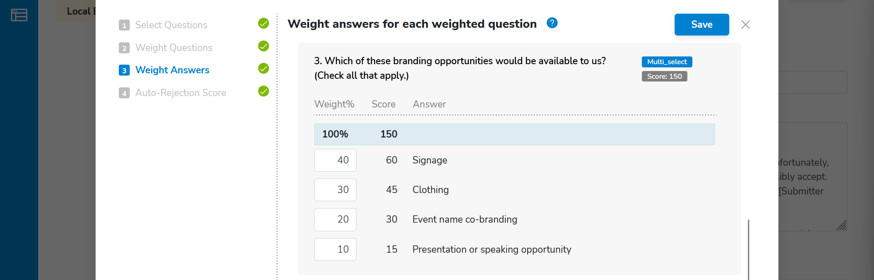Click the blue help question mark icon

(x=552, y=23)
